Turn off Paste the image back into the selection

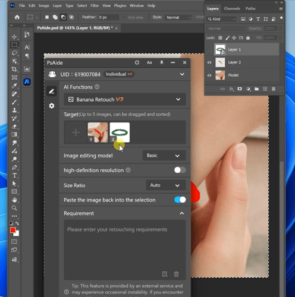(x=180, y=200)
